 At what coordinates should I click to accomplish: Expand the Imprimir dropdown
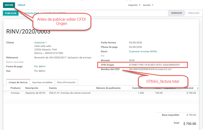coord(134,5)
